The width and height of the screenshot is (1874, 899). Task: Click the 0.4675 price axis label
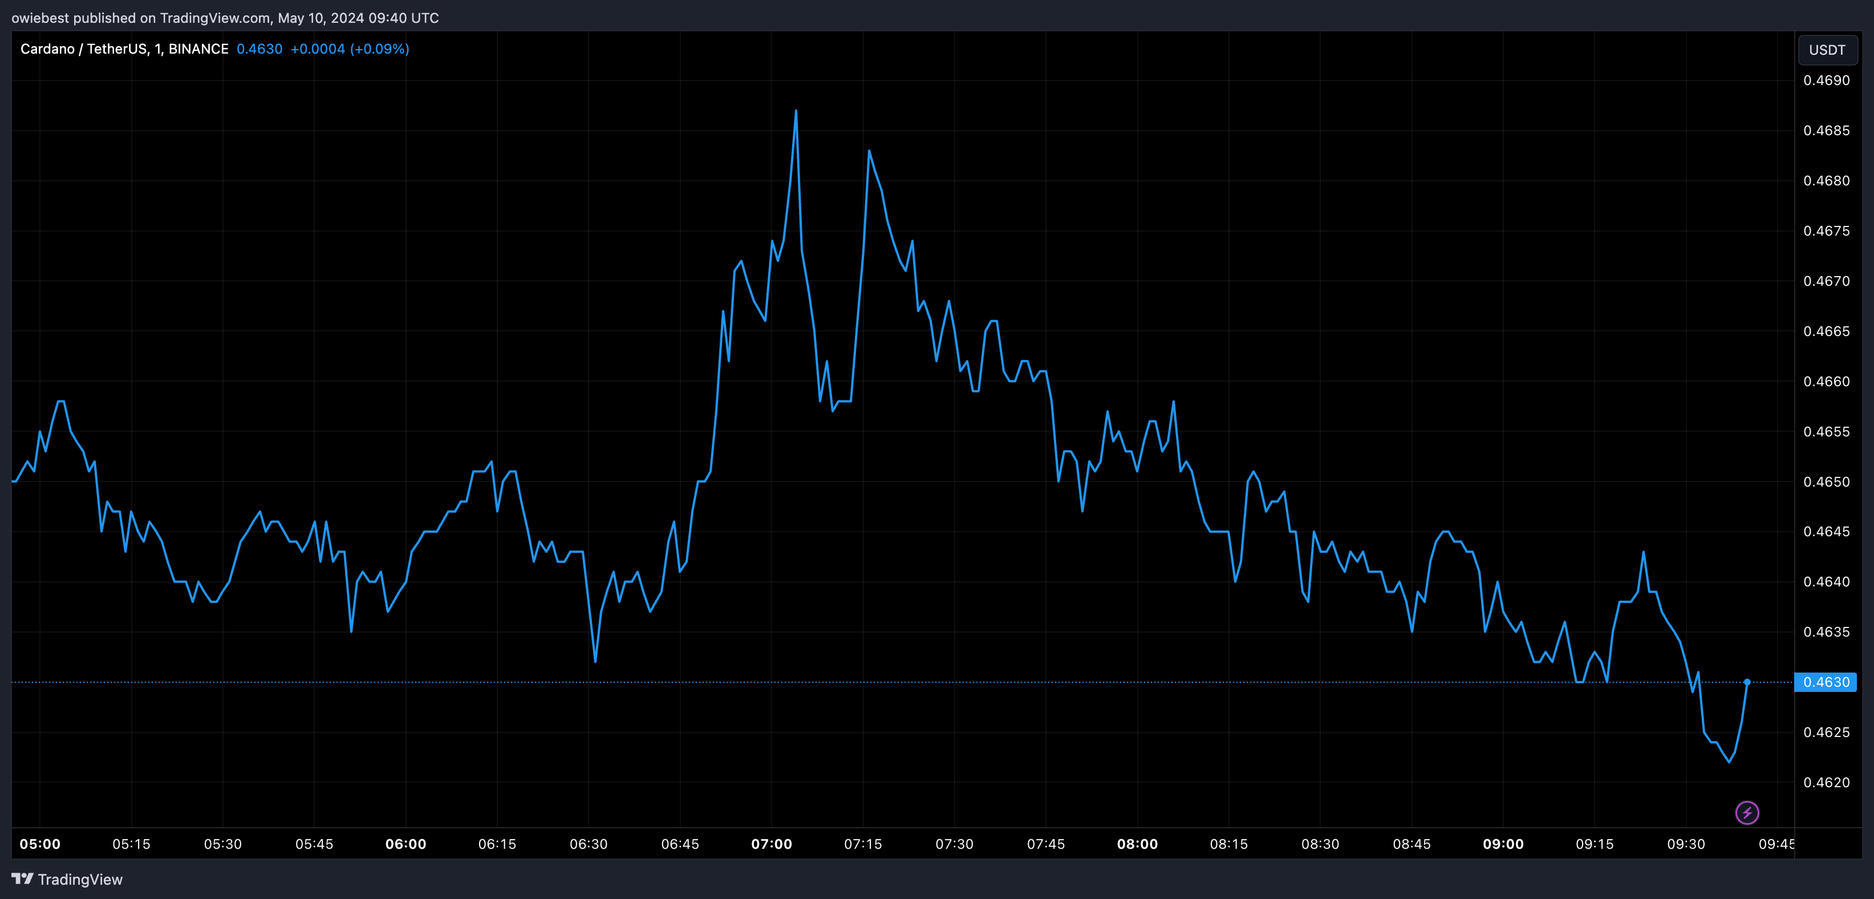tap(1826, 231)
